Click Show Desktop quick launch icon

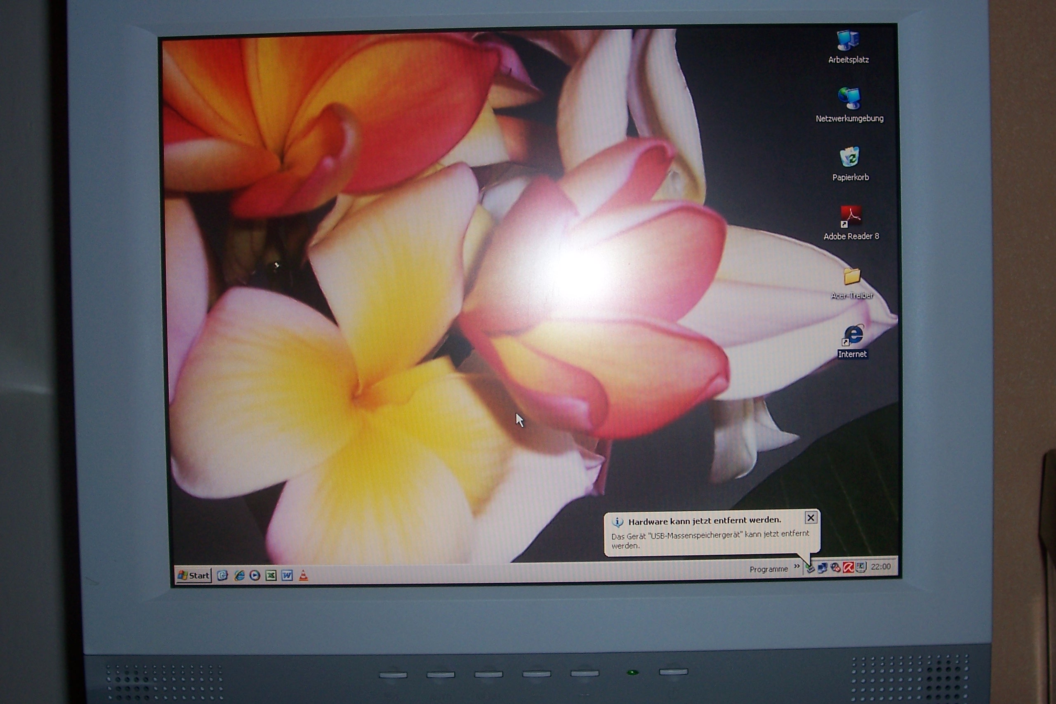[x=223, y=576]
